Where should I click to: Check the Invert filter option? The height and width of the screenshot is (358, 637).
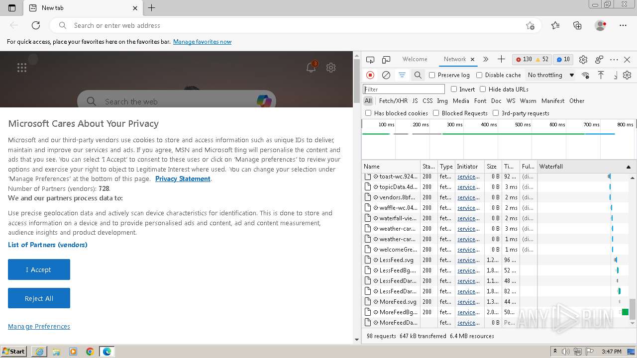click(454, 89)
